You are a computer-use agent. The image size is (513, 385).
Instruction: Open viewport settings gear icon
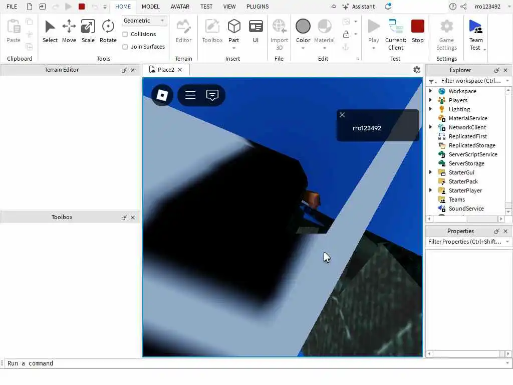point(416,70)
